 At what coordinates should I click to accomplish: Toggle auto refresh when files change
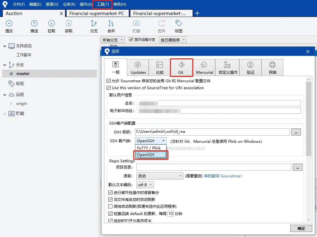tap(110, 199)
